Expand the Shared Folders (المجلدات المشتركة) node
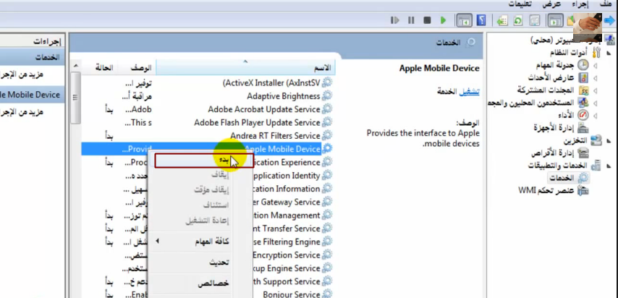The height and width of the screenshot is (298, 618). point(595,90)
